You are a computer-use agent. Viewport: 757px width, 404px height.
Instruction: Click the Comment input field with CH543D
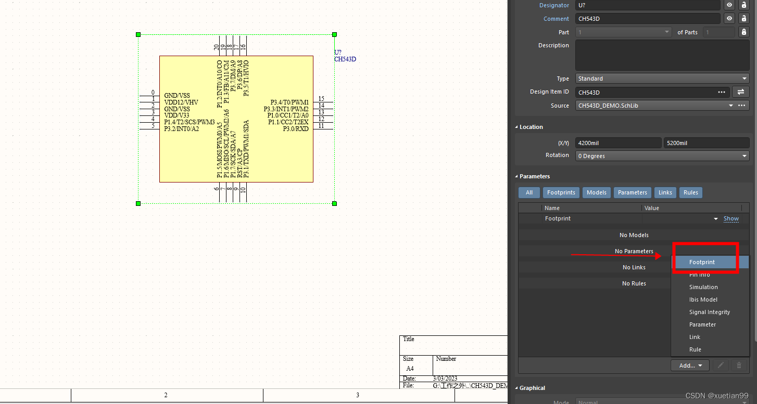click(648, 19)
